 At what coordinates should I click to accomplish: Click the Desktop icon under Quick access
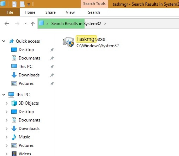pyautogui.click(x=14, y=50)
